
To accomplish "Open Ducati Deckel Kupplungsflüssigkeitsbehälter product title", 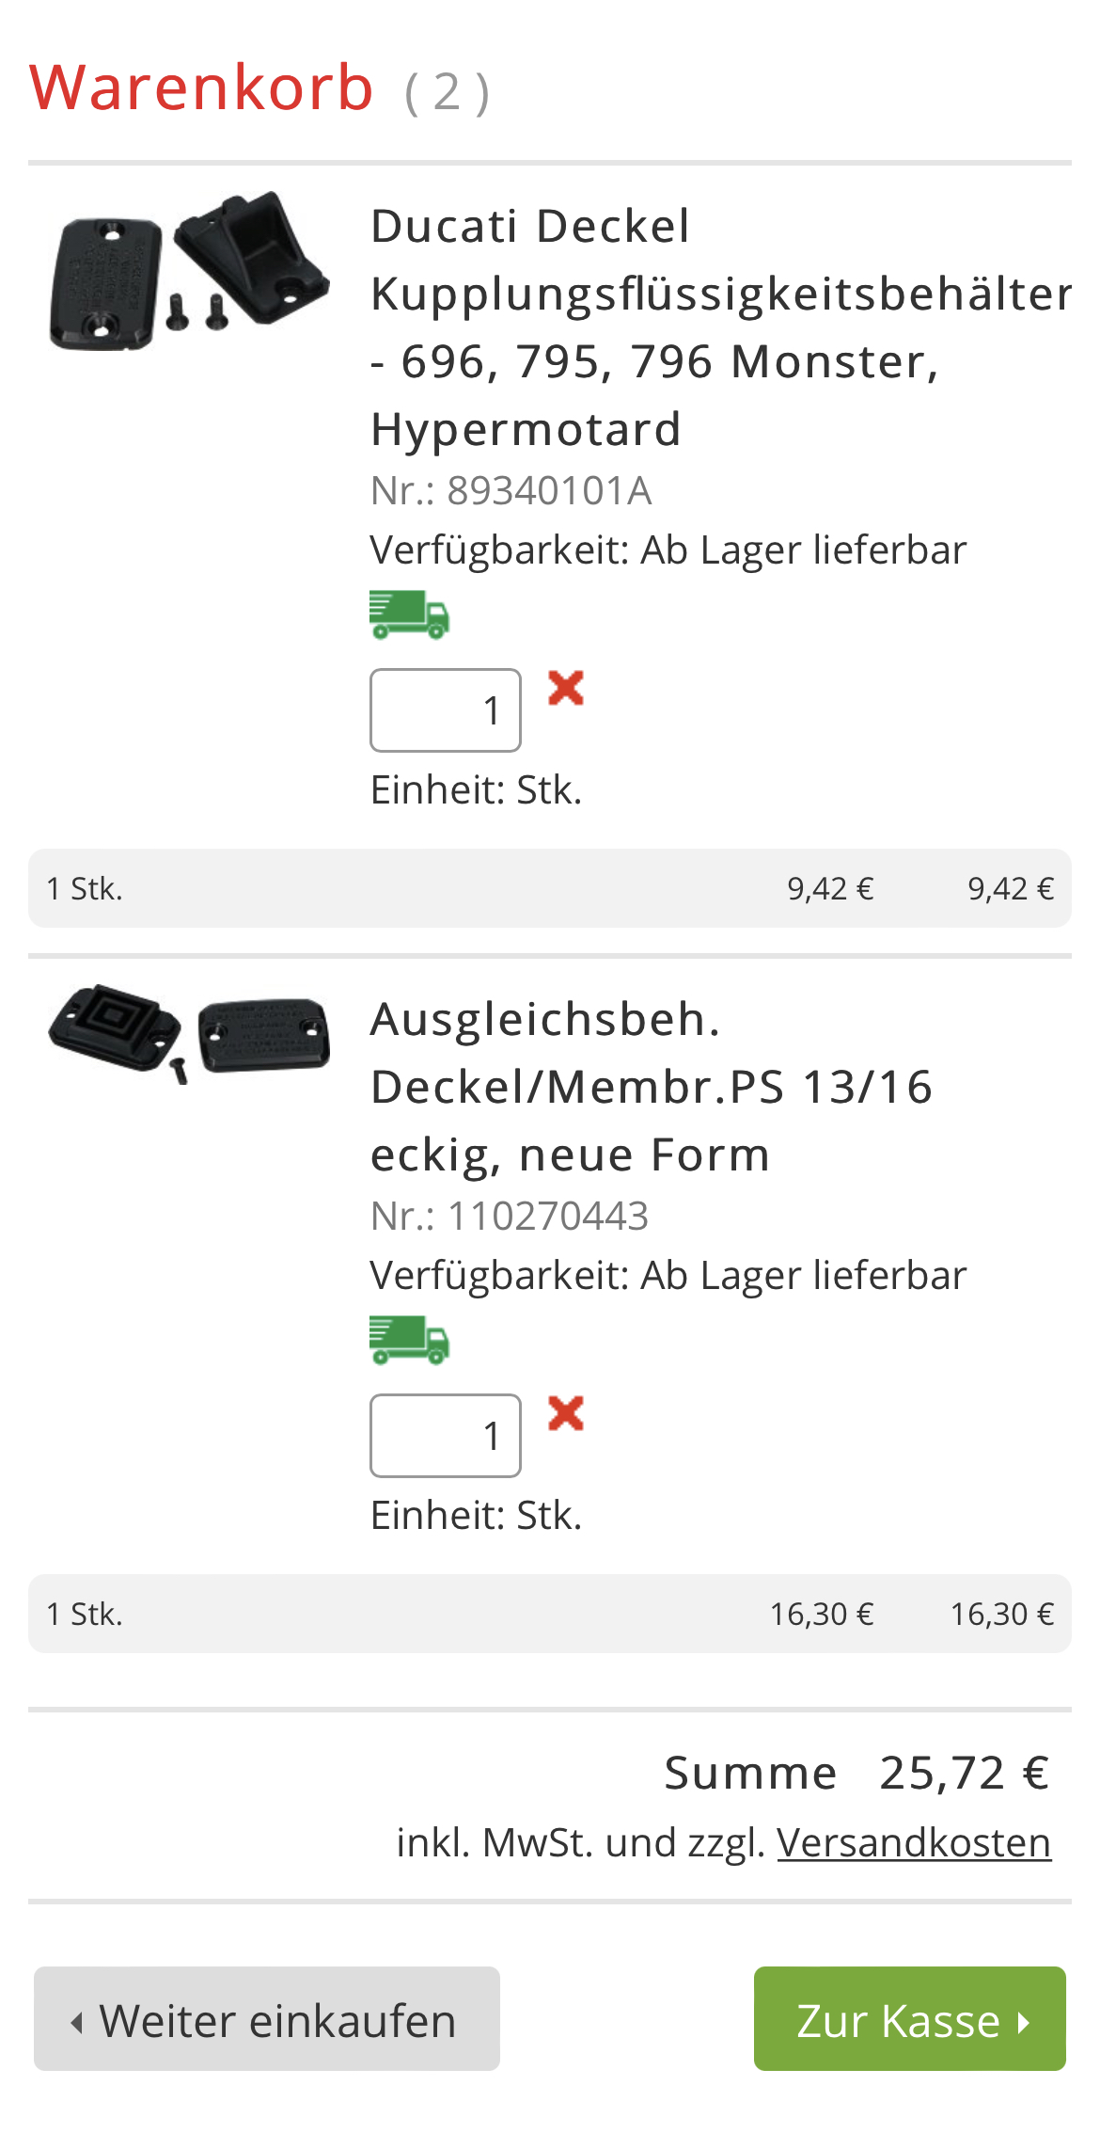I will tap(721, 327).
